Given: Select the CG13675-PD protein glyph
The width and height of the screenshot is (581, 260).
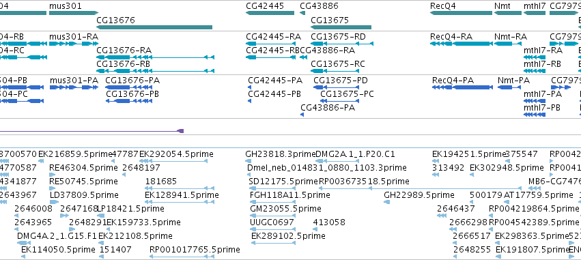Looking at the screenshot, I should click(x=336, y=87).
